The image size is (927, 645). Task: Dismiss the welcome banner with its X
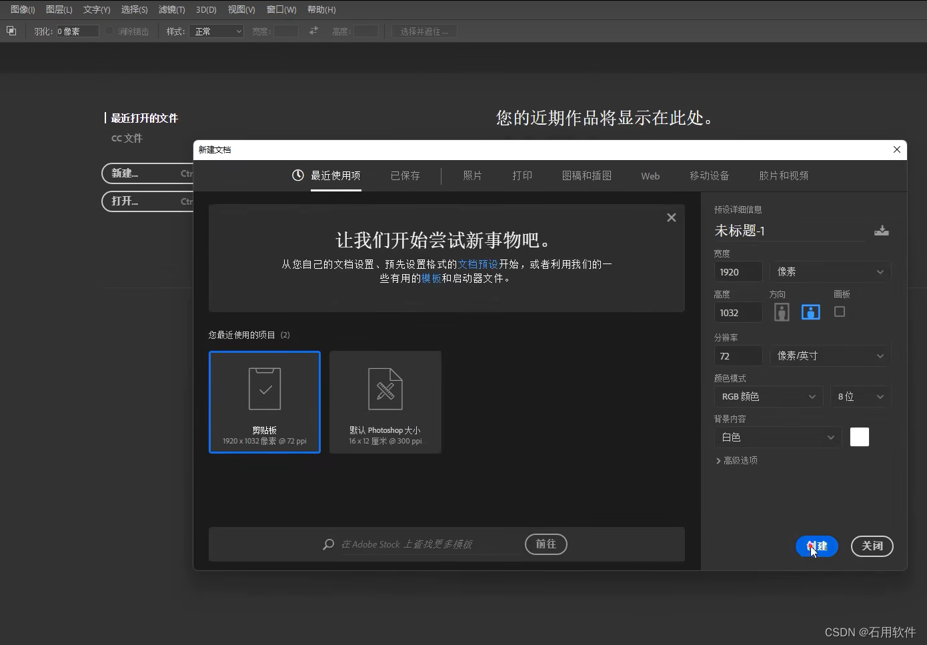(x=672, y=217)
